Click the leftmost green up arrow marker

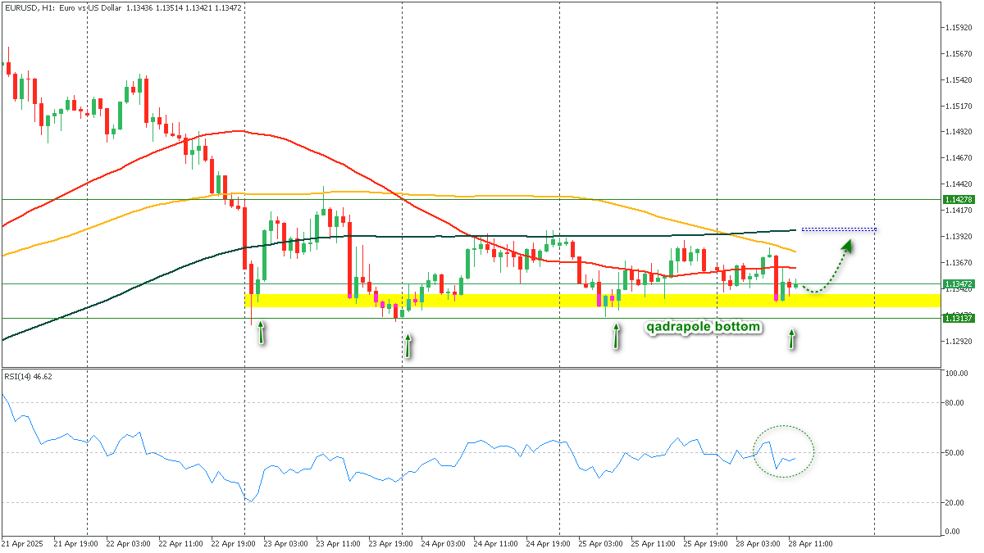coord(262,332)
